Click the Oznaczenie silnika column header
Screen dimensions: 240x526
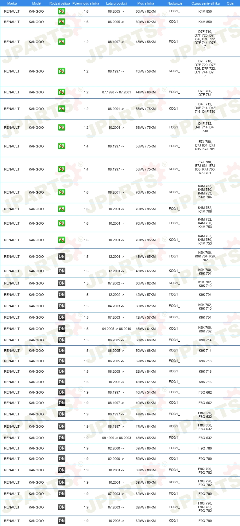[x=206, y=3]
